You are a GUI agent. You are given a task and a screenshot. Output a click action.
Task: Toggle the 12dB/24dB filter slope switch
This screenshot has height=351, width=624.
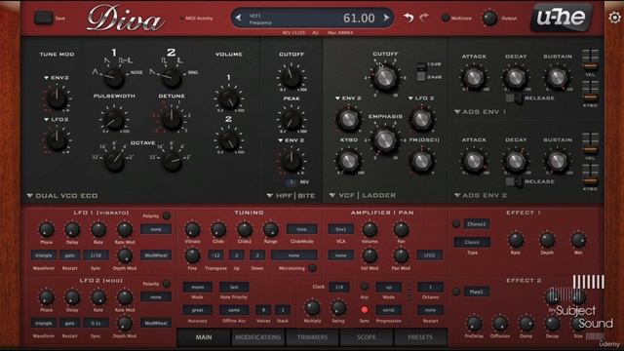[x=420, y=71]
